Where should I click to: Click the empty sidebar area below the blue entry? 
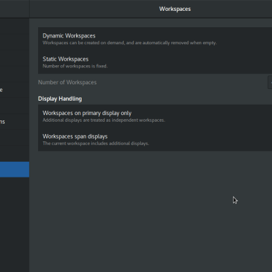pos(14,224)
